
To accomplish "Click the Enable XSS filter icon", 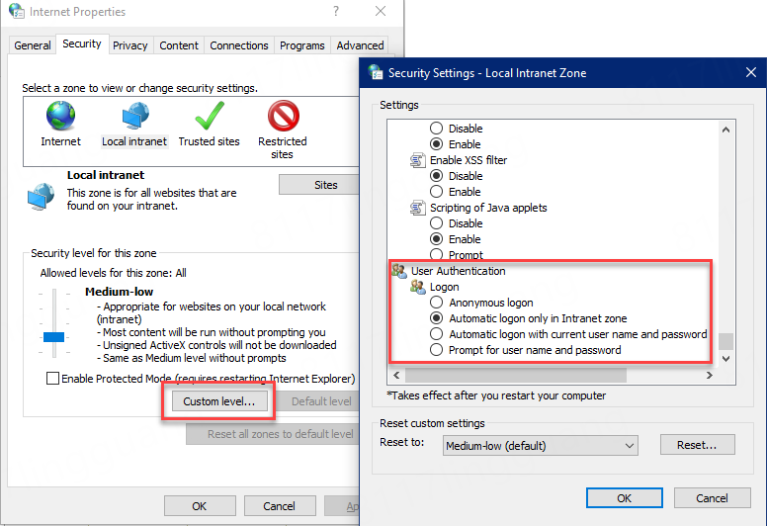I will 417,160.
